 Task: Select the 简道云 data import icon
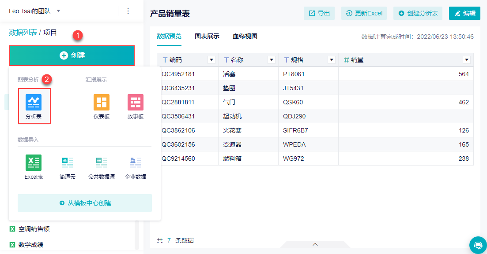point(68,162)
